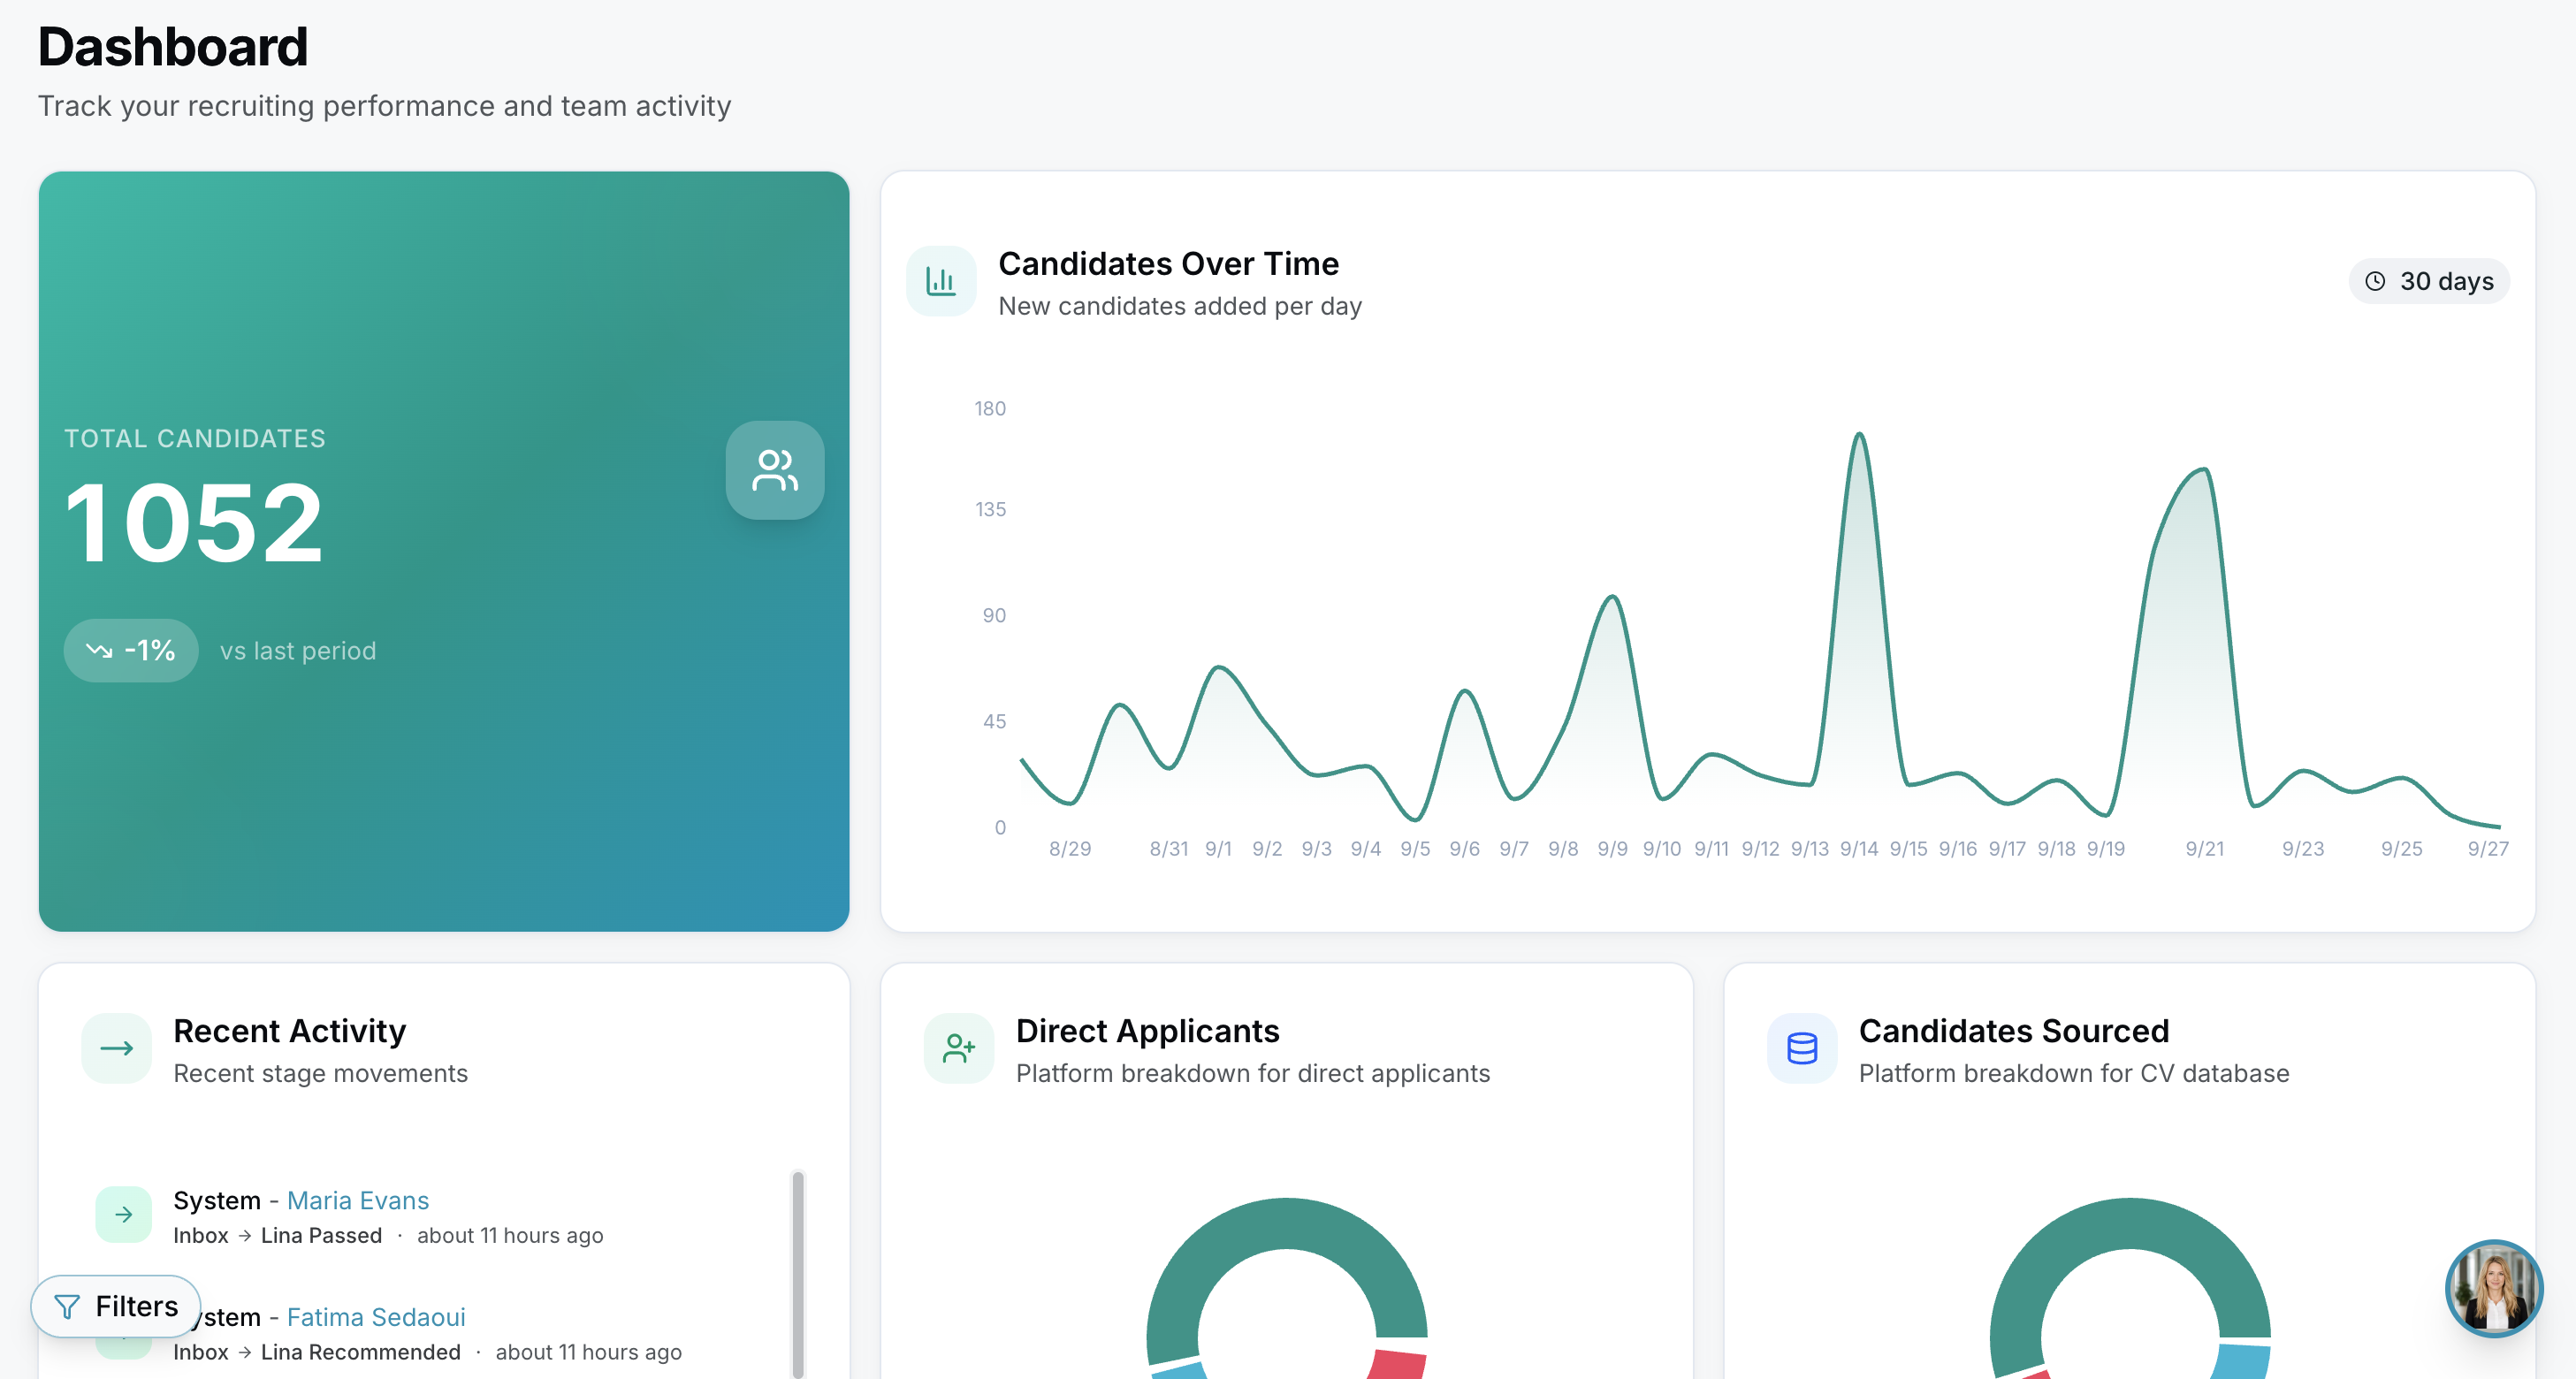The height and width of the screenshot is (1379, 2576).
Task: Click the downward trend icon in -1% badge
Action: 99,651
